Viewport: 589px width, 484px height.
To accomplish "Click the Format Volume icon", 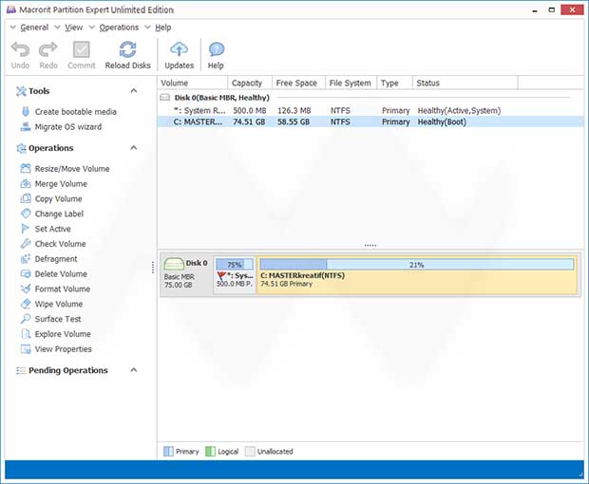I will point(26,289).
